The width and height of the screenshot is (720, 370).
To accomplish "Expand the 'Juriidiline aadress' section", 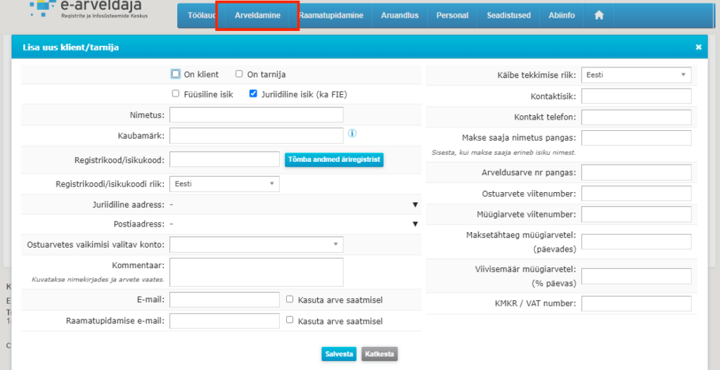I will pyautogui.click(x=415, y=205).
